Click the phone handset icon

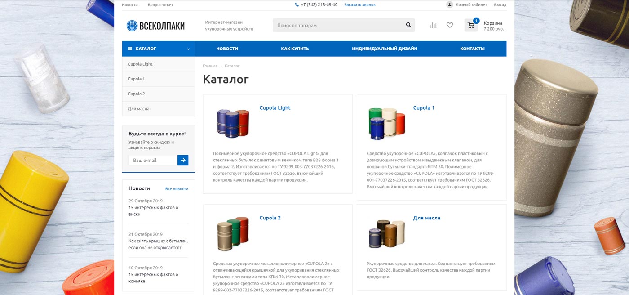tap(297, 5)
